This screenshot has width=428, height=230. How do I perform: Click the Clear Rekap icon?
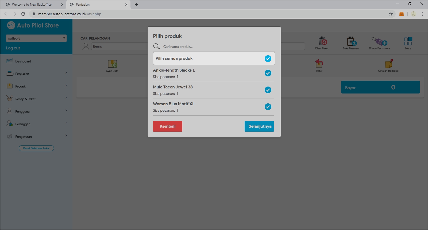[322, 41]
